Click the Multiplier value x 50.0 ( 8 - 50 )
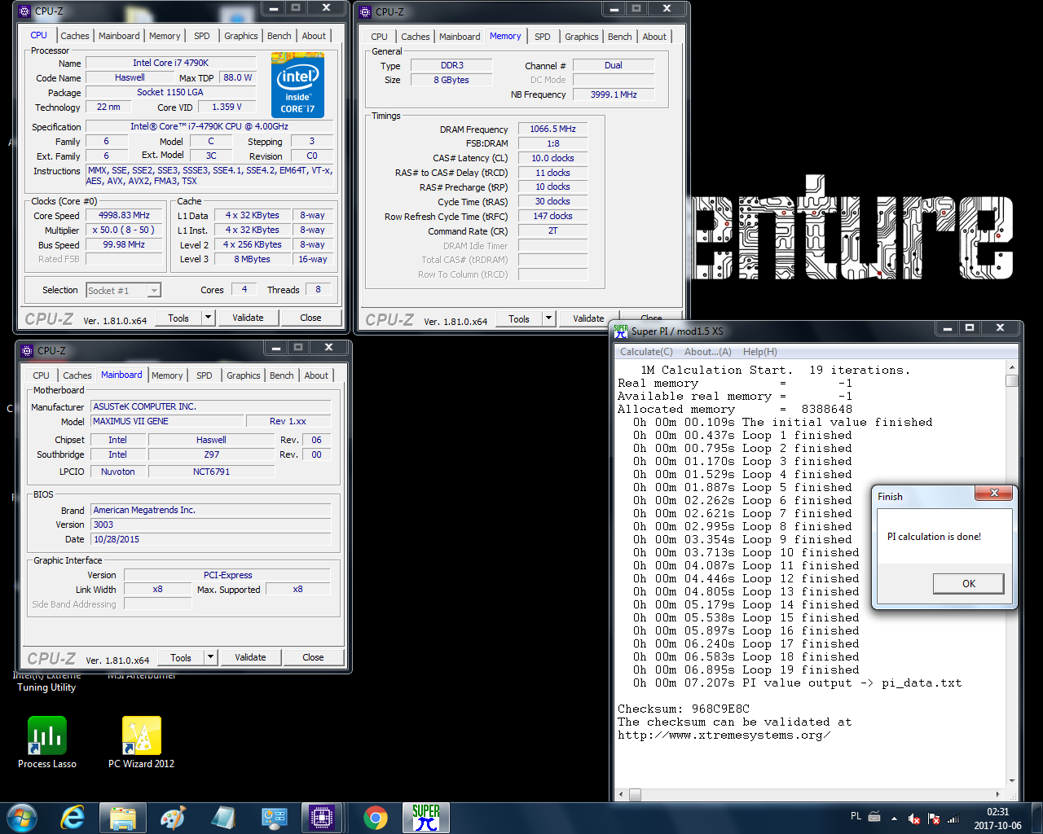The height and width of the screenshot is (834, 1043). click(124, 230)
